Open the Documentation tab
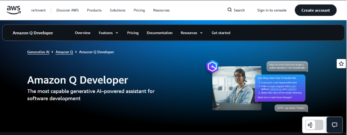347x135 pixels. pos(159,33)
